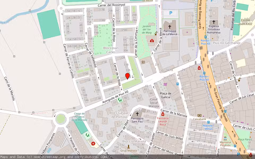
Task: Click the 'Carrer de Valladolid' street label
Action: 91,55
